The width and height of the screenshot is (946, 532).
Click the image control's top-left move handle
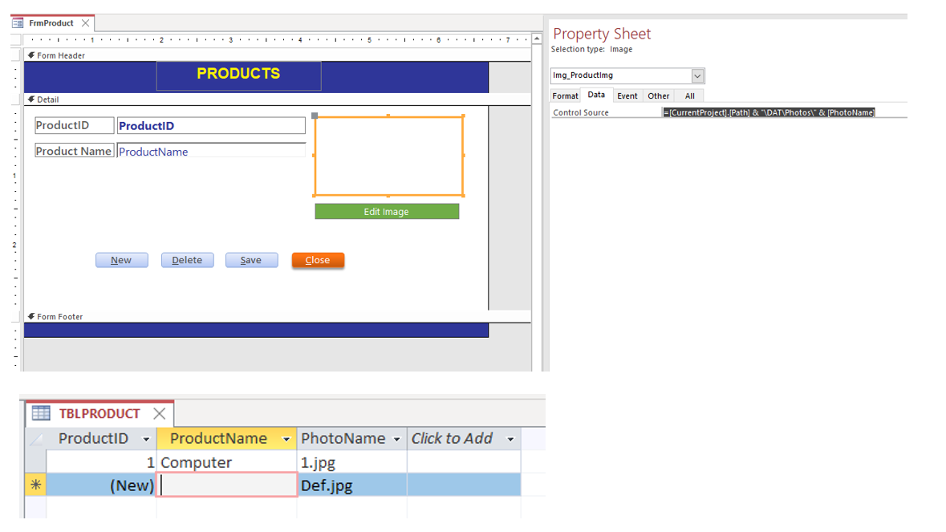[315, 116]
